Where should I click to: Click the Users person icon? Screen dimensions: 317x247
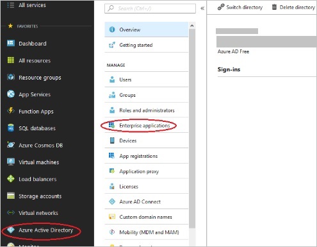[112, 80]
